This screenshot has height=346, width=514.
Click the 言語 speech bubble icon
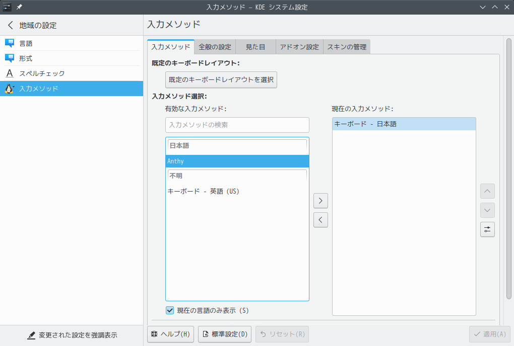click(10, 43)
